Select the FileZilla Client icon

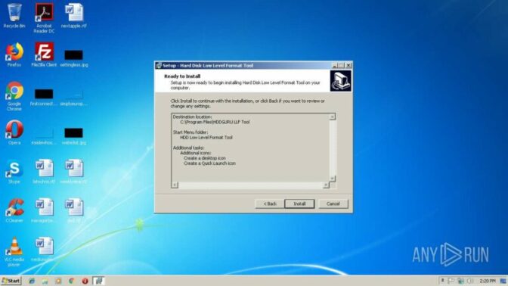tap(44, 54)
